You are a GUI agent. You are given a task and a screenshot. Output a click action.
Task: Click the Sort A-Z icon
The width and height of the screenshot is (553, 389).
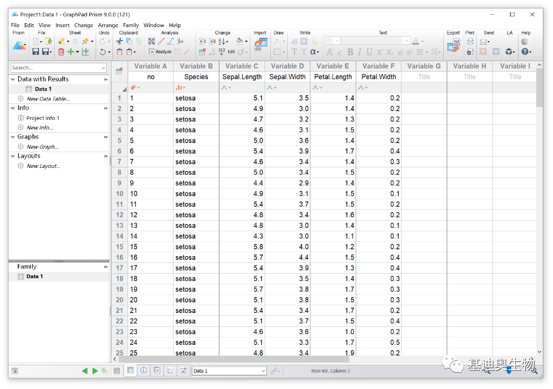pos(222,41)
